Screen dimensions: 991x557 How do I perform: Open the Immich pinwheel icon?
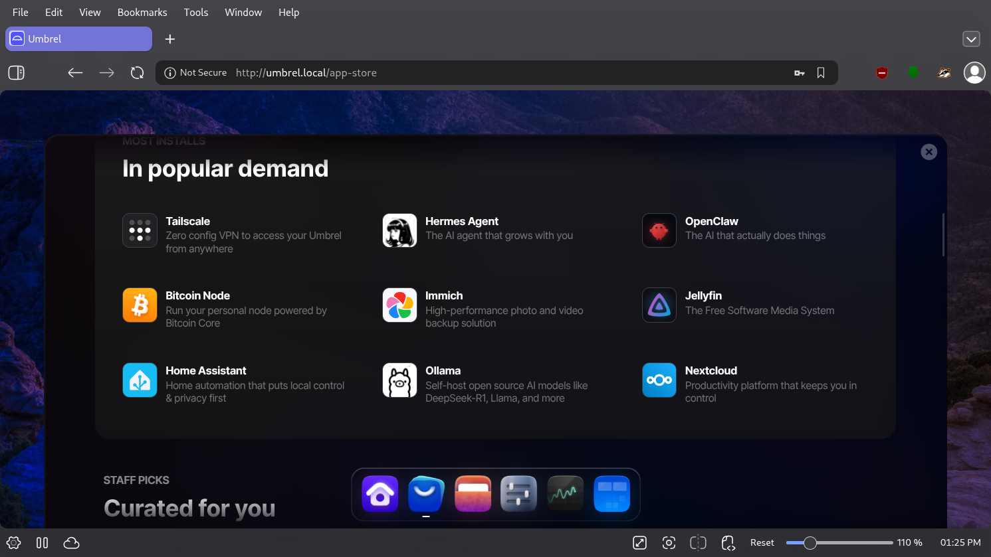(399, 305)
